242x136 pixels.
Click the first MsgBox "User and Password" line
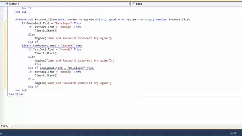pos(73,38)
